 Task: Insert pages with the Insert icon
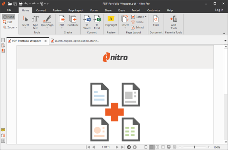125,21
